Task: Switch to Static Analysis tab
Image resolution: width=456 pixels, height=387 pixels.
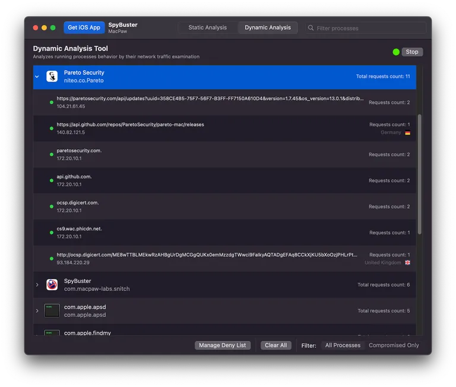Action: pos(207,27)
